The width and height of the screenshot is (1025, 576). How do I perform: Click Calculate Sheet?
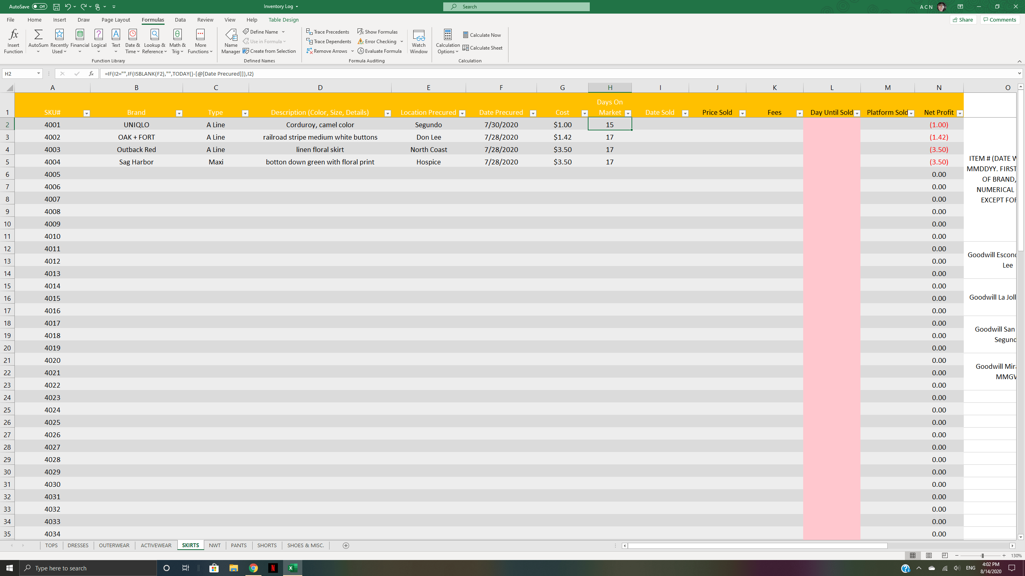click(x=482, y=48)
